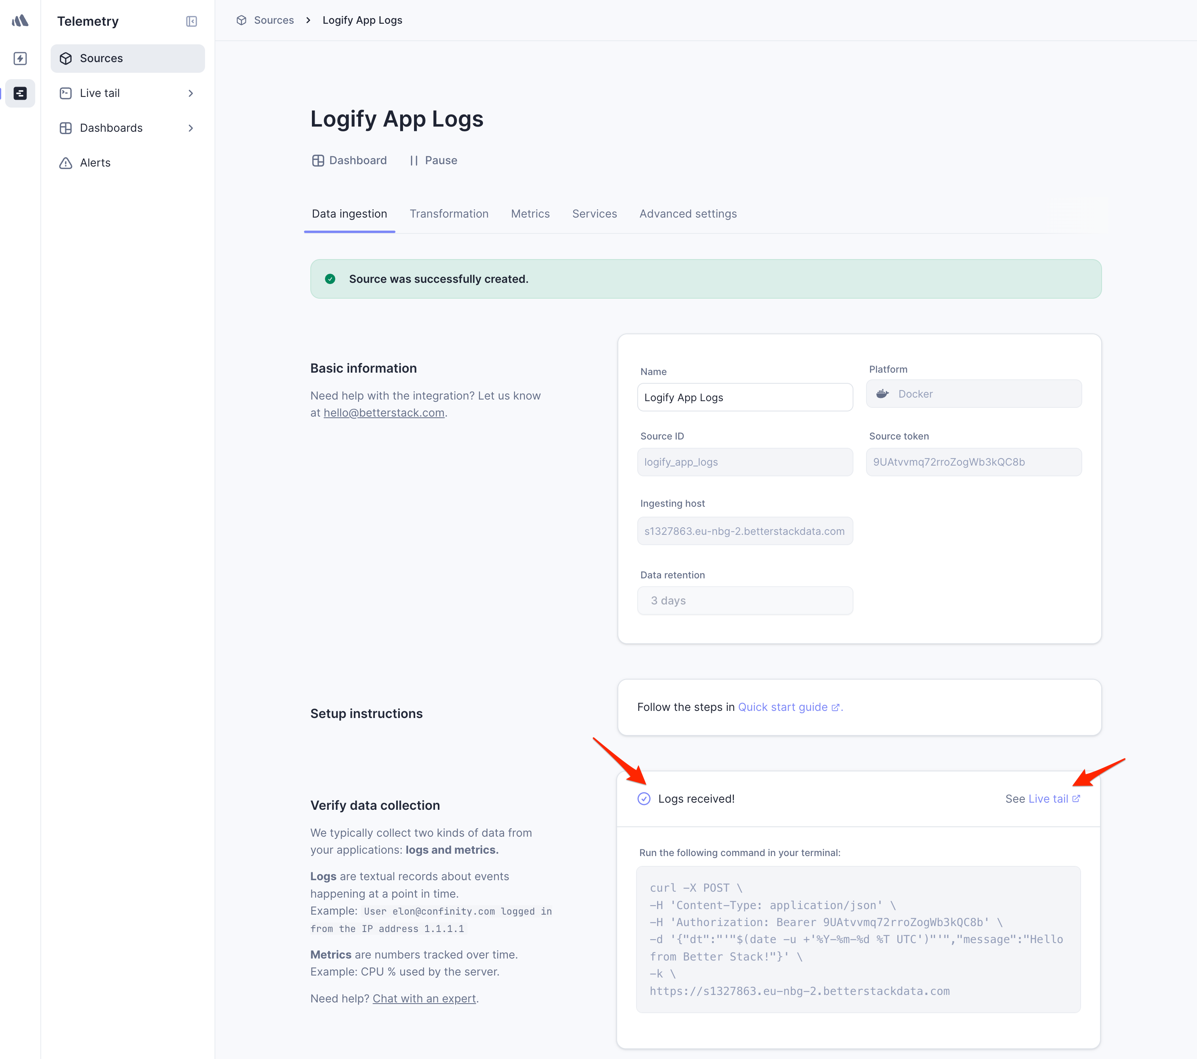1197x1059 pixels.
Task: Click the Alerts warning triangle icon
Action: click(66, 163)
